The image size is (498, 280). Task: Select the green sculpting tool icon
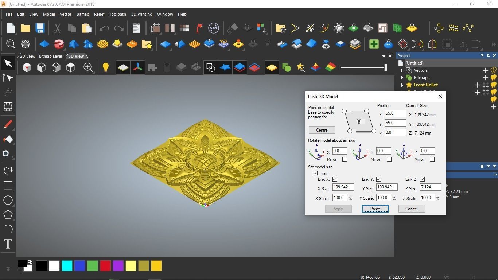[x=286, y=67]
